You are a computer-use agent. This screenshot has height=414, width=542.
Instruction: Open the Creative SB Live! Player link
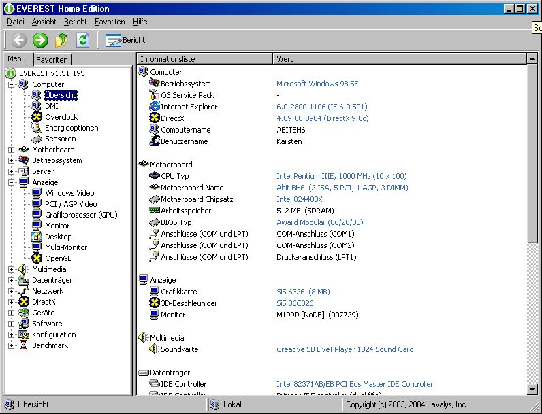345,349
